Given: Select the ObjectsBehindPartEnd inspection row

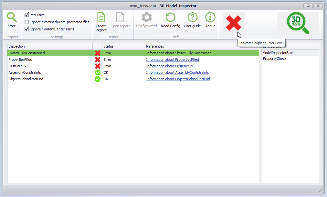Looking at the screenshot, I should 133,79.
